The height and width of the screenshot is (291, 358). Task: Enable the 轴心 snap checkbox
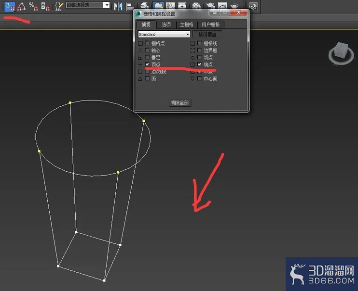[147, 50]
